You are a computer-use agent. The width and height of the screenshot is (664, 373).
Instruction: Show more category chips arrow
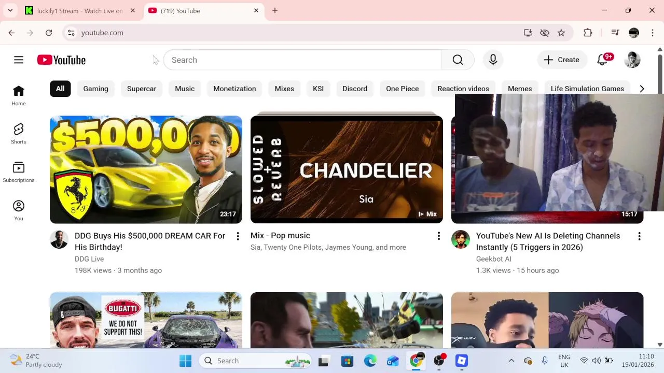[642, 89]
